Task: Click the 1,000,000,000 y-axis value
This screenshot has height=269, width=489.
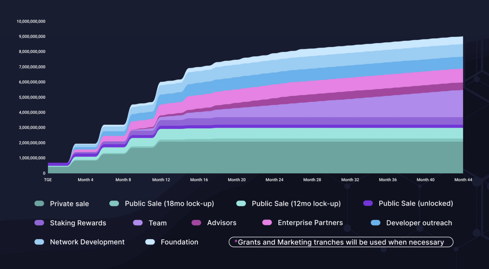Action: coord(32,158)
